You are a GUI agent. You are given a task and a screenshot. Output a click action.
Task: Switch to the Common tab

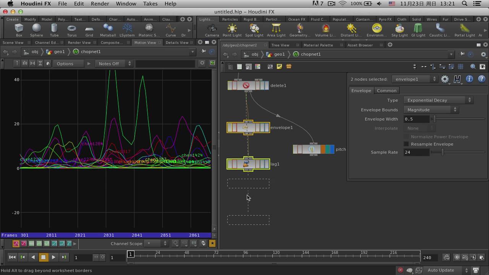(387, 91)
